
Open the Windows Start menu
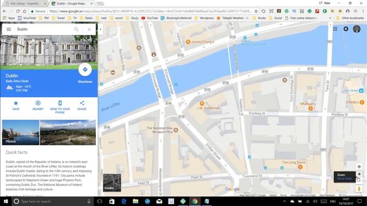coord(6,201)
